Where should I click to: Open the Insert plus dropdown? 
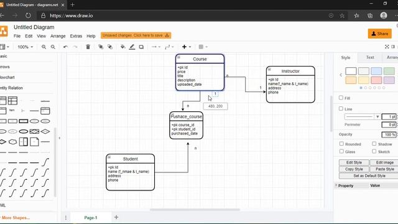point(187,47)
